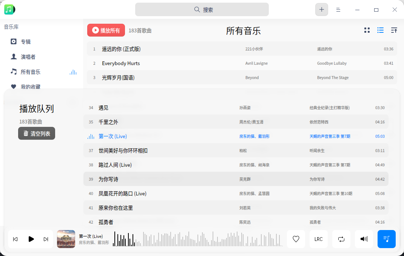The image size is (404, 256).
Task: Select 路过人间 (Live) in queue
Action: (x=236, y=165)
